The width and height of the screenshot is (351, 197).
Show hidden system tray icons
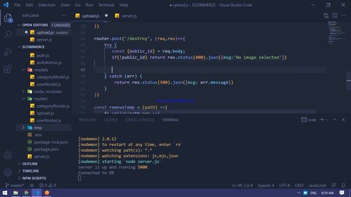[x=298, y=193]
